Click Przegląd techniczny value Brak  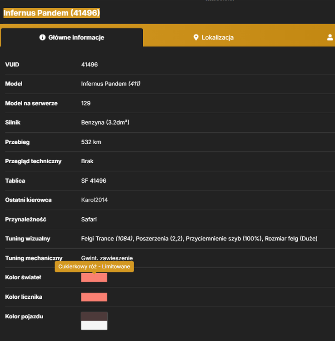(x=87, y=161)
